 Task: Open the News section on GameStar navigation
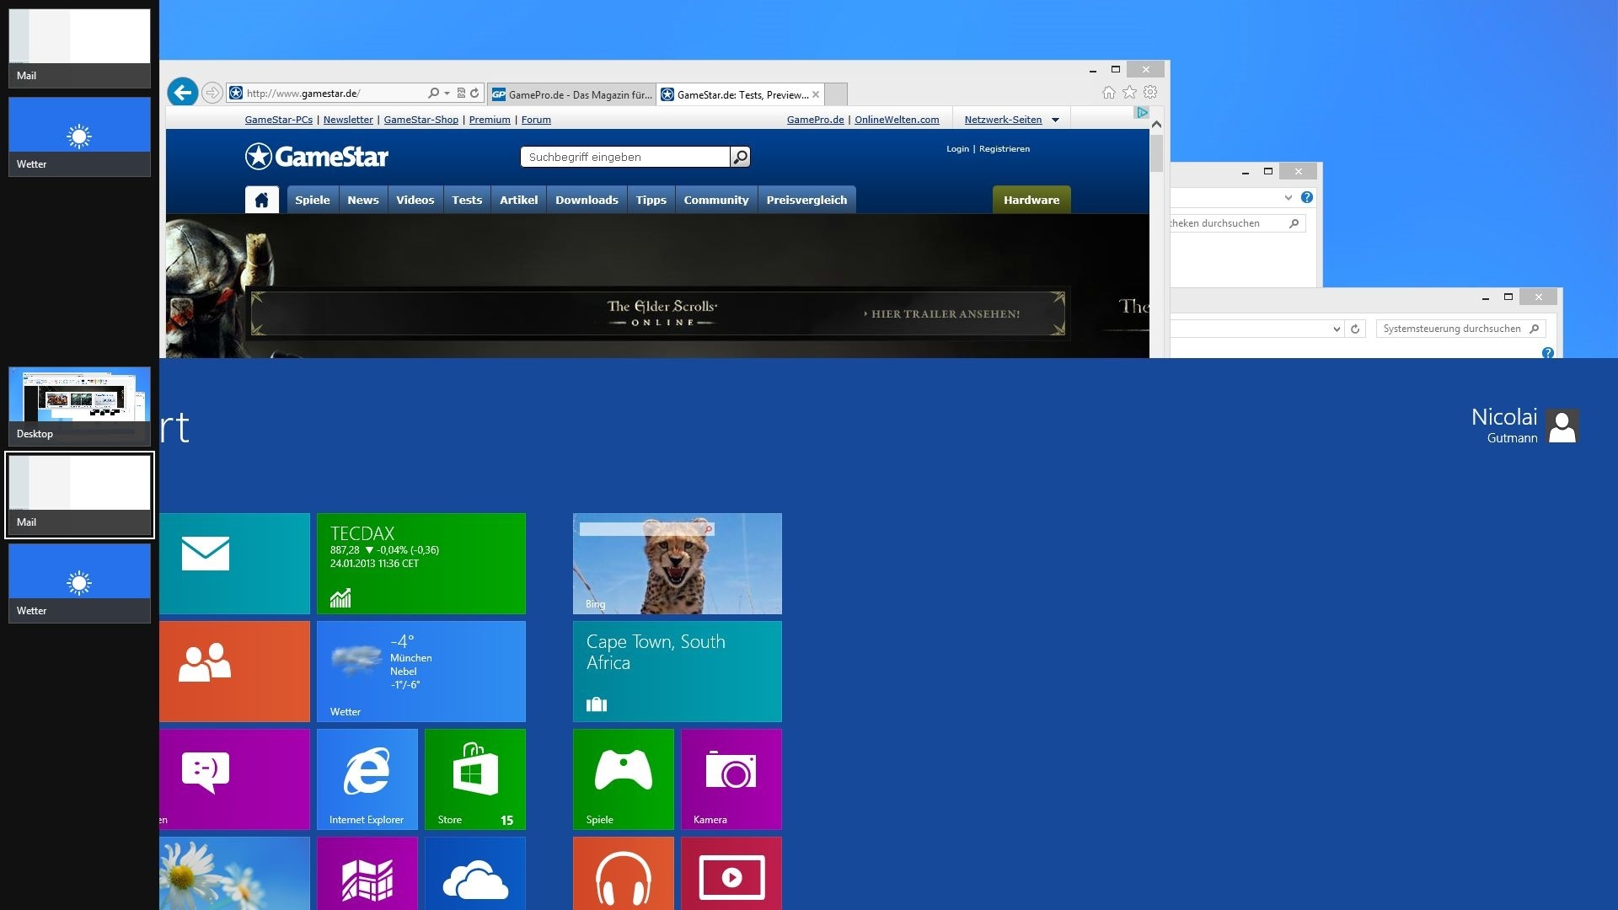click(x=362, y=200)
